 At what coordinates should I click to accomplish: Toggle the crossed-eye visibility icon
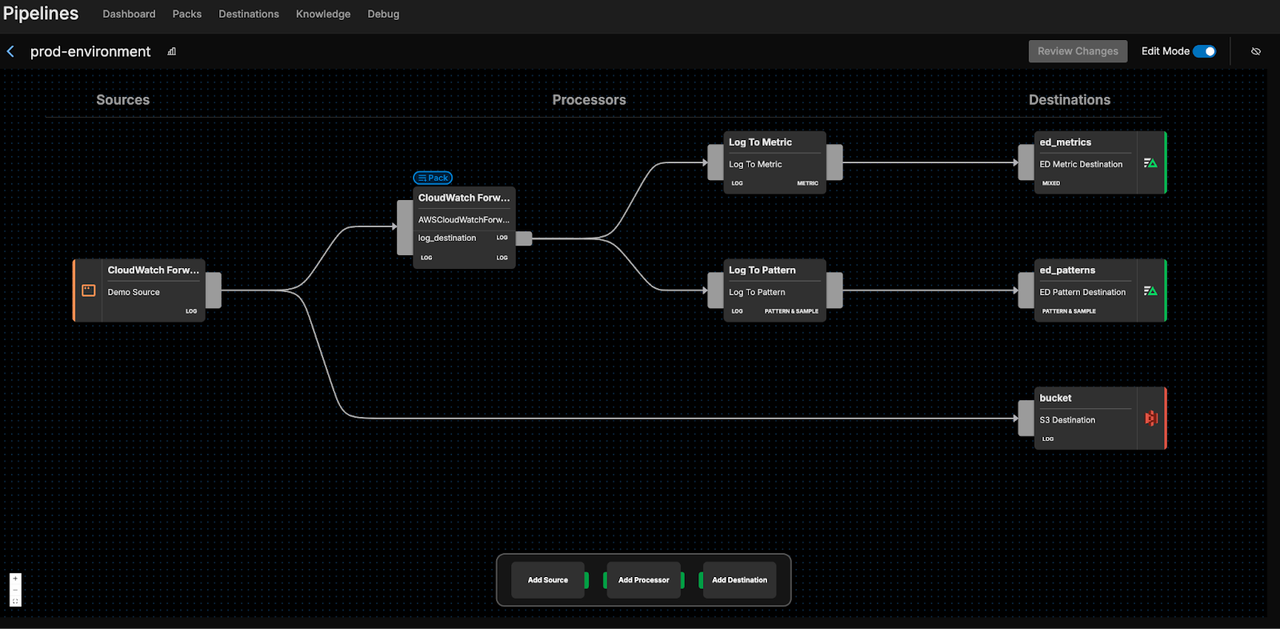tap(1256, 51)
